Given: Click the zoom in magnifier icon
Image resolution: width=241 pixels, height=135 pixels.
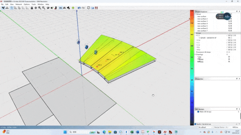Looking at the screenshot, I should coord(40,8).
